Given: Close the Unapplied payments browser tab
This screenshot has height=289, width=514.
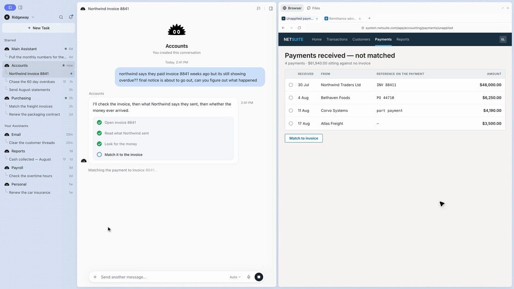Looking at the screenshot, I should click(x=317, y=19).
